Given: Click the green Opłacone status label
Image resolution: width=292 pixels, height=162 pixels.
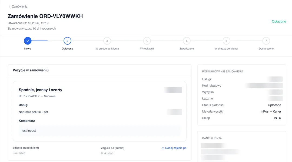Looking at the screenshot, I should 279,21.
